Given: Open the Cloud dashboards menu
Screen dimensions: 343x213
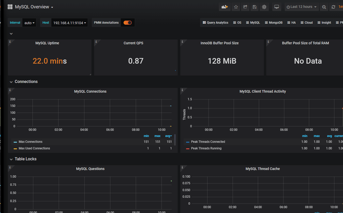Looking at the screenshot, I should [306, 23].
